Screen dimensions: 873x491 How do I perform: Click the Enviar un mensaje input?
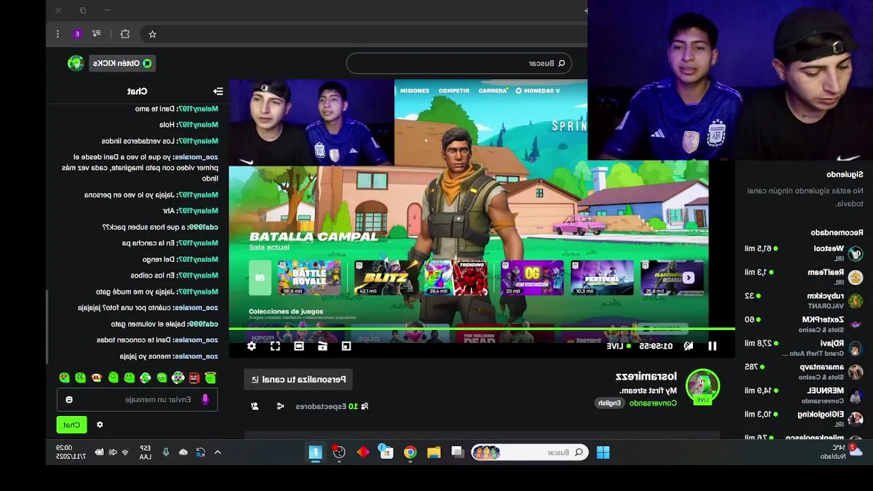click(x=137, y=400)
